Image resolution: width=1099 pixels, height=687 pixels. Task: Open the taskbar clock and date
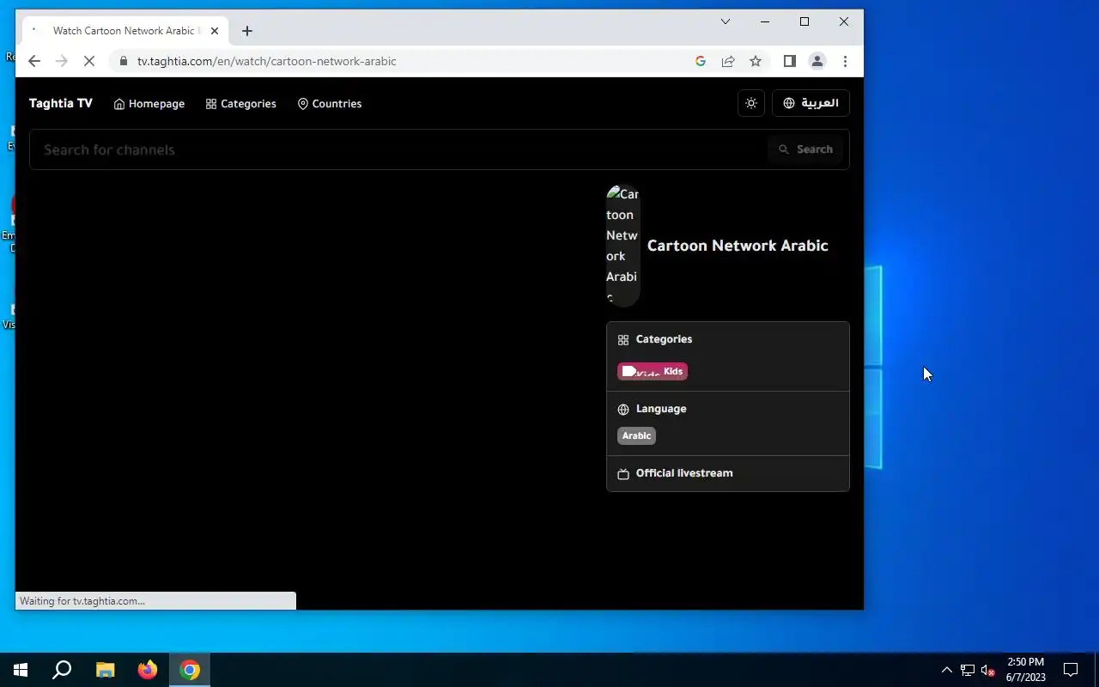(1026, 670)
